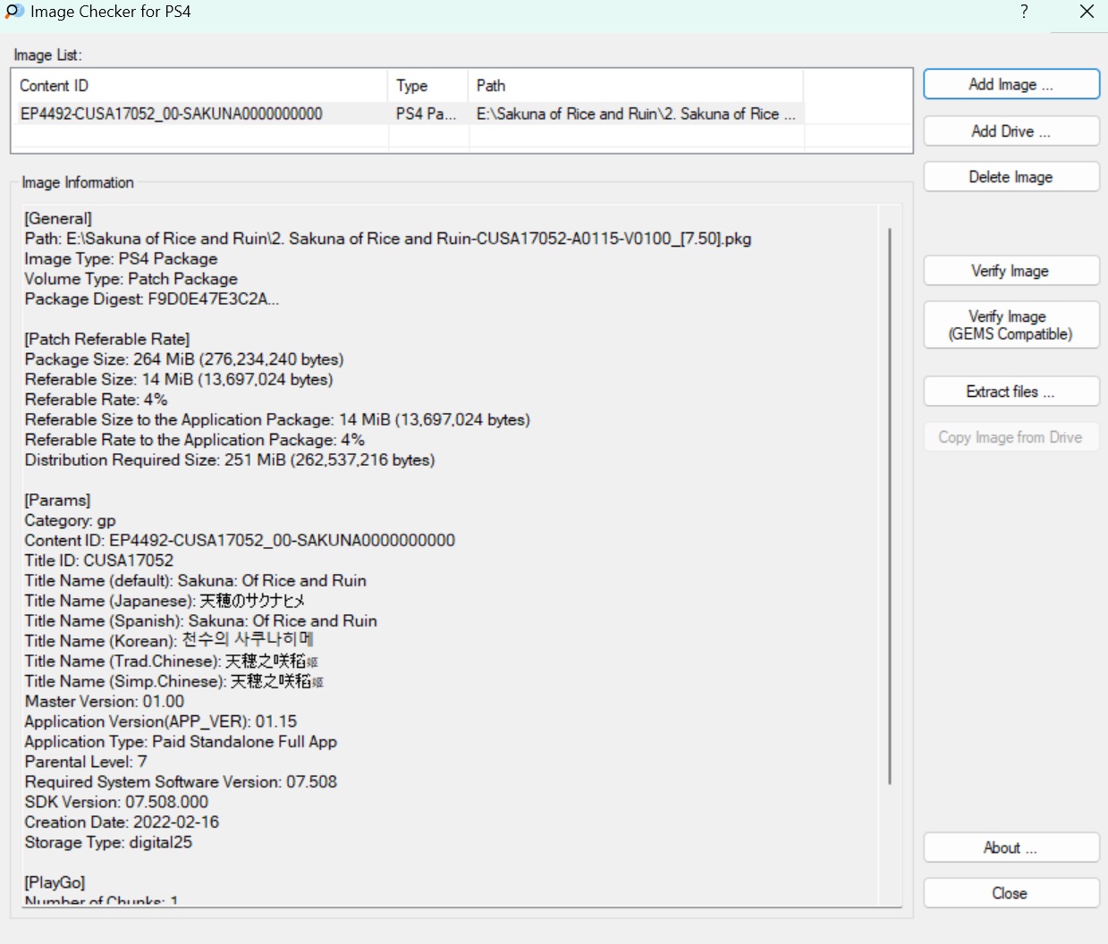Click the Image Information scrollbar thumb
The width and height of the screenshot is (1108, 944).
(x=889, y=506)
